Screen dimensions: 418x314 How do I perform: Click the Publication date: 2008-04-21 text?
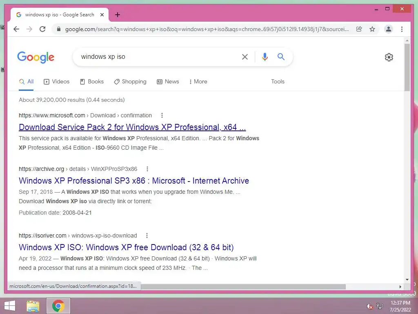(x=55, y=213)
